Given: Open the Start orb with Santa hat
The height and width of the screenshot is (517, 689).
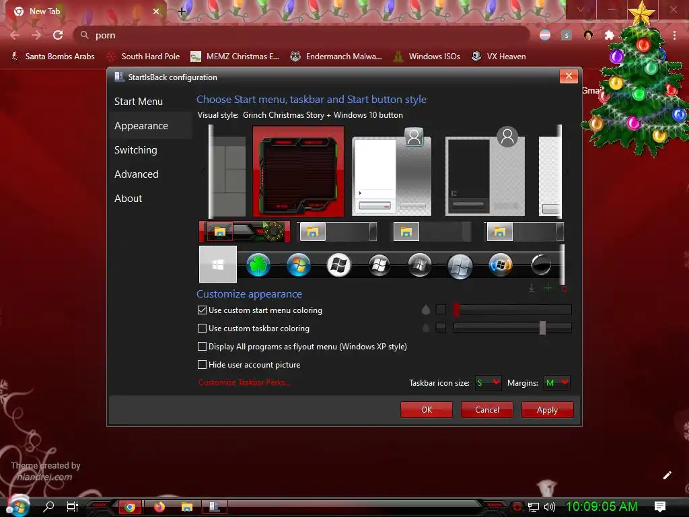Looking at the screenshot, I should click(17, 506).
